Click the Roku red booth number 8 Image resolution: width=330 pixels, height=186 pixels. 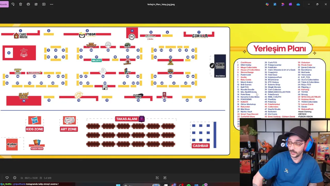pos(19,53)
